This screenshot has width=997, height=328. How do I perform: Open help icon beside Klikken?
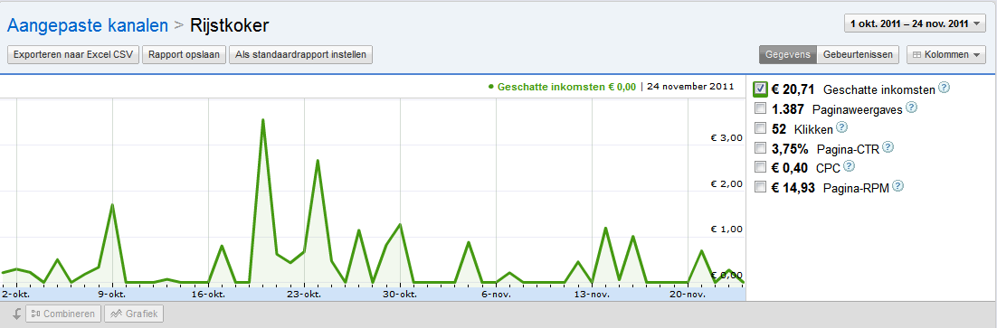coord(842,127)
